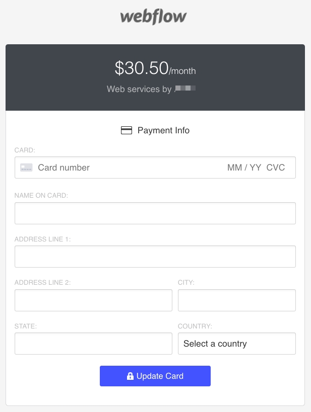Click the State input field
This screenshot has height=412, width=311.
coord(93,344)
